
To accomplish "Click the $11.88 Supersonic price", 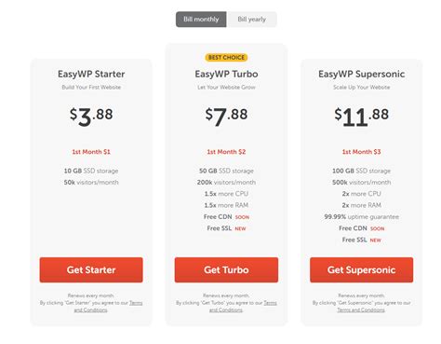I will (x=362, y=117).
